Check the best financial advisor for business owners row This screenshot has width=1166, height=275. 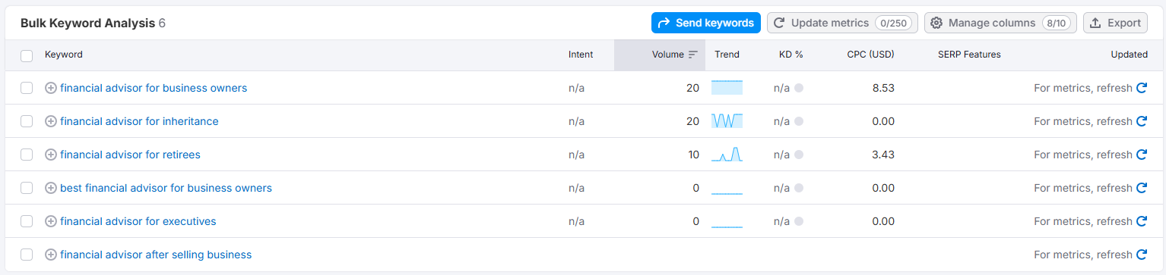27,188
